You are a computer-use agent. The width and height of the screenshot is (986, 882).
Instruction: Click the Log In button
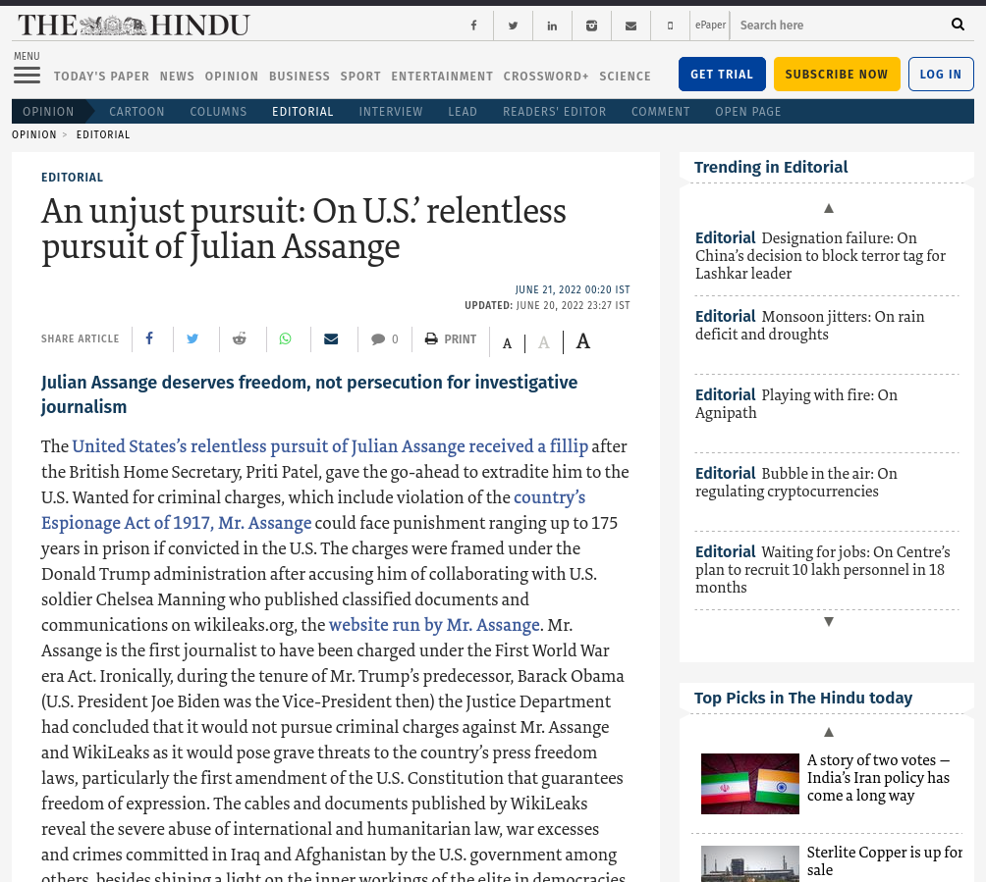941,75
